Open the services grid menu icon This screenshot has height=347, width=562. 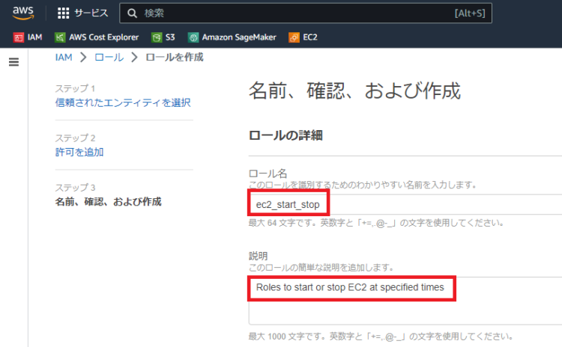pos(63,13)
